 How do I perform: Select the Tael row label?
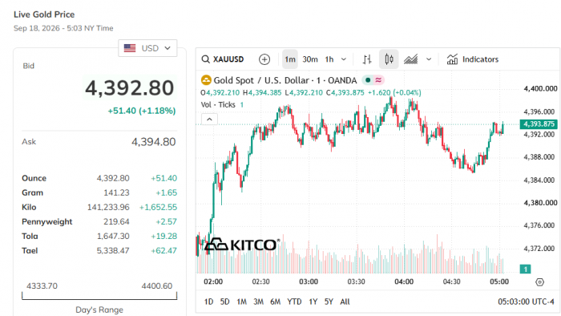pyautogui.click(x=30, y=250)
